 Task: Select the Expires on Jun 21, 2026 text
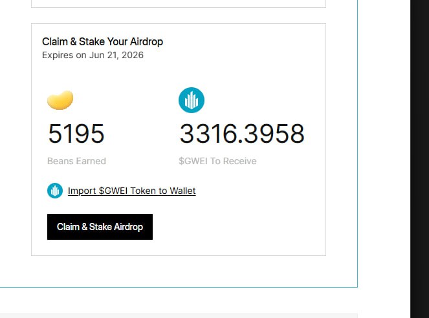click(x=93, y=55)
